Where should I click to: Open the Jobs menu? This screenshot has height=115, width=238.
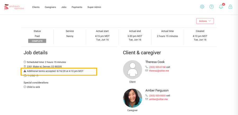(x=64, y=7)
